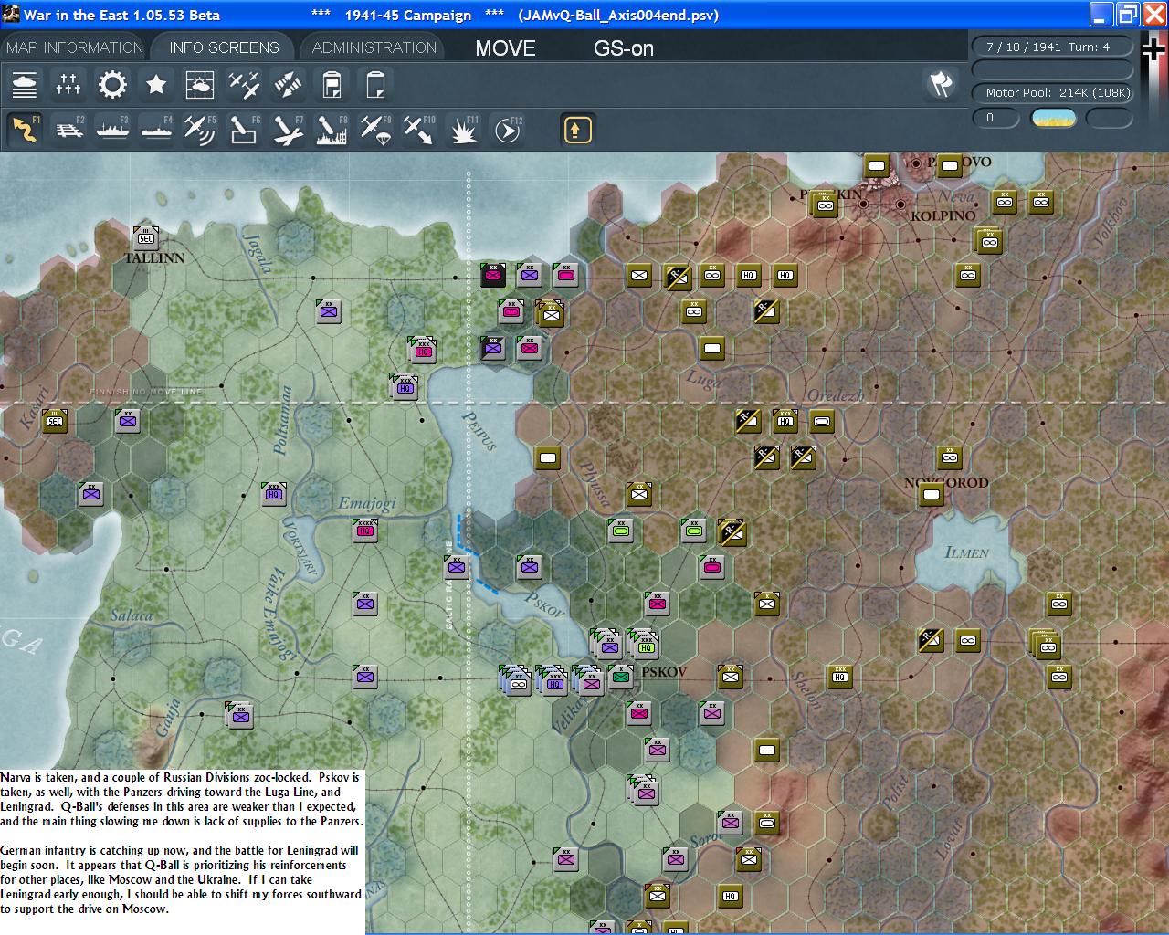
Task: Select the F1 move mode icon
Action: point(25,130)
